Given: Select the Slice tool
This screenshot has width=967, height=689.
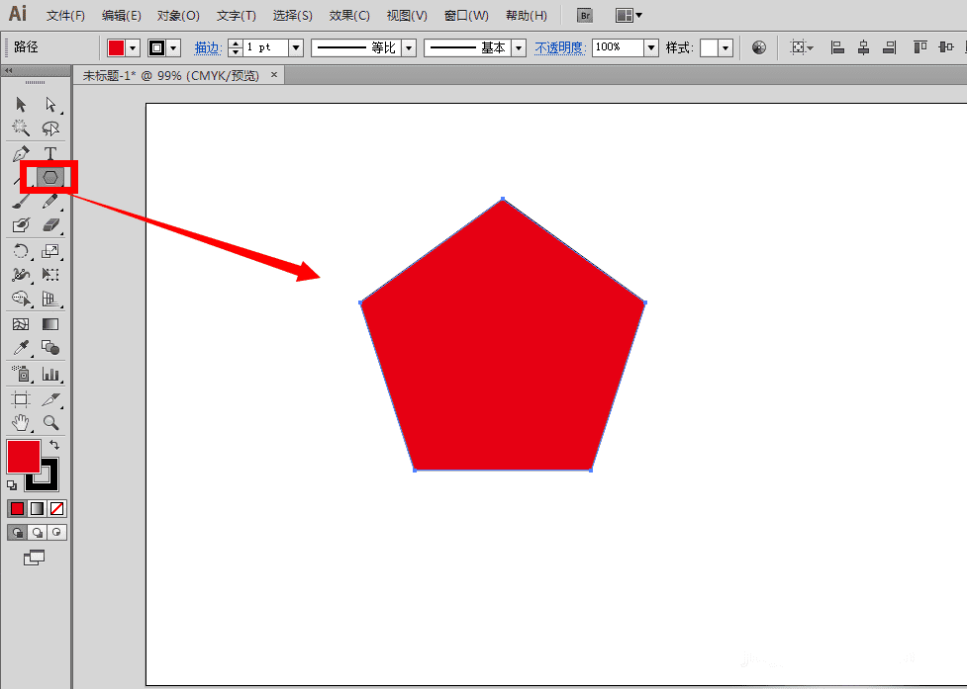Looking at the screenshot, I should click(50, 399).
